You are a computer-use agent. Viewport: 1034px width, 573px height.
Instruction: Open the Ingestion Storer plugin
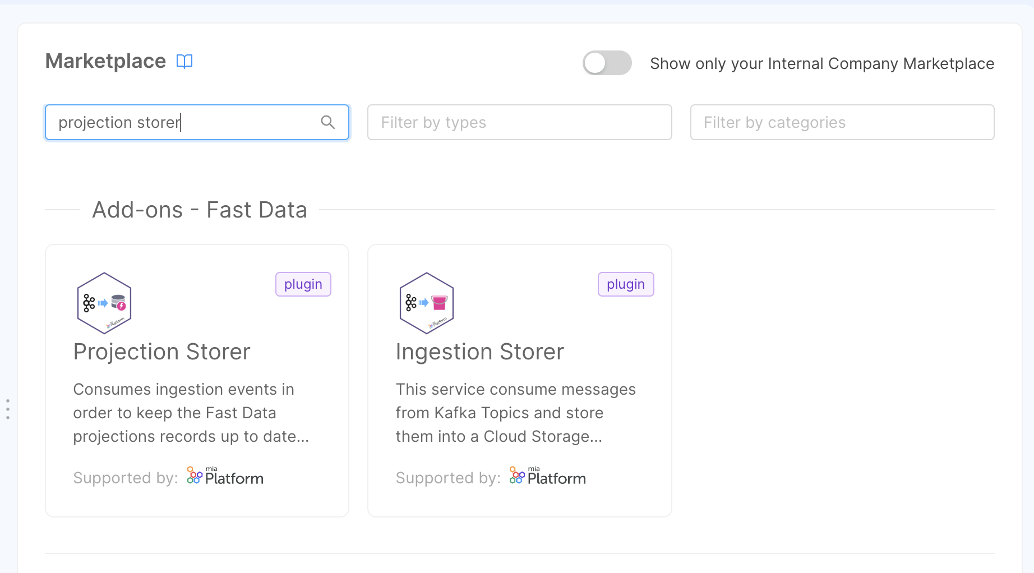[479, 352]
